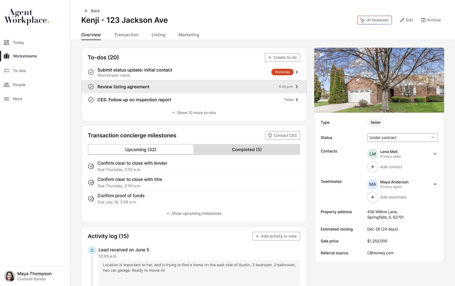This screenshot has height=286, width=455.
Task: Click the Contact CES button
Action: (282, 135)
